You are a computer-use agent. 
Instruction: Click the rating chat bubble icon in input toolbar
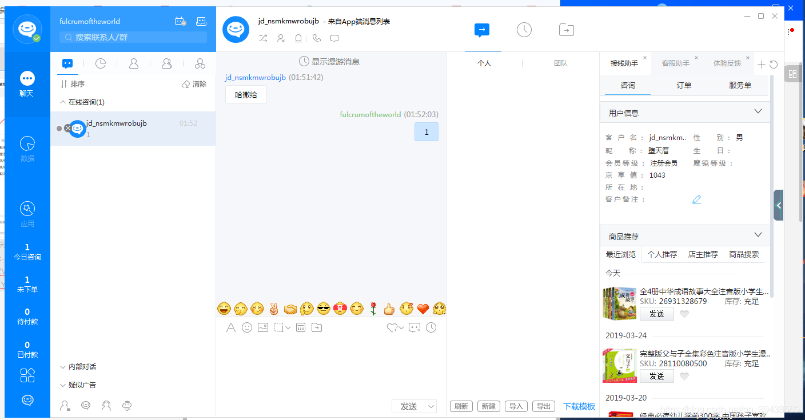415,327
